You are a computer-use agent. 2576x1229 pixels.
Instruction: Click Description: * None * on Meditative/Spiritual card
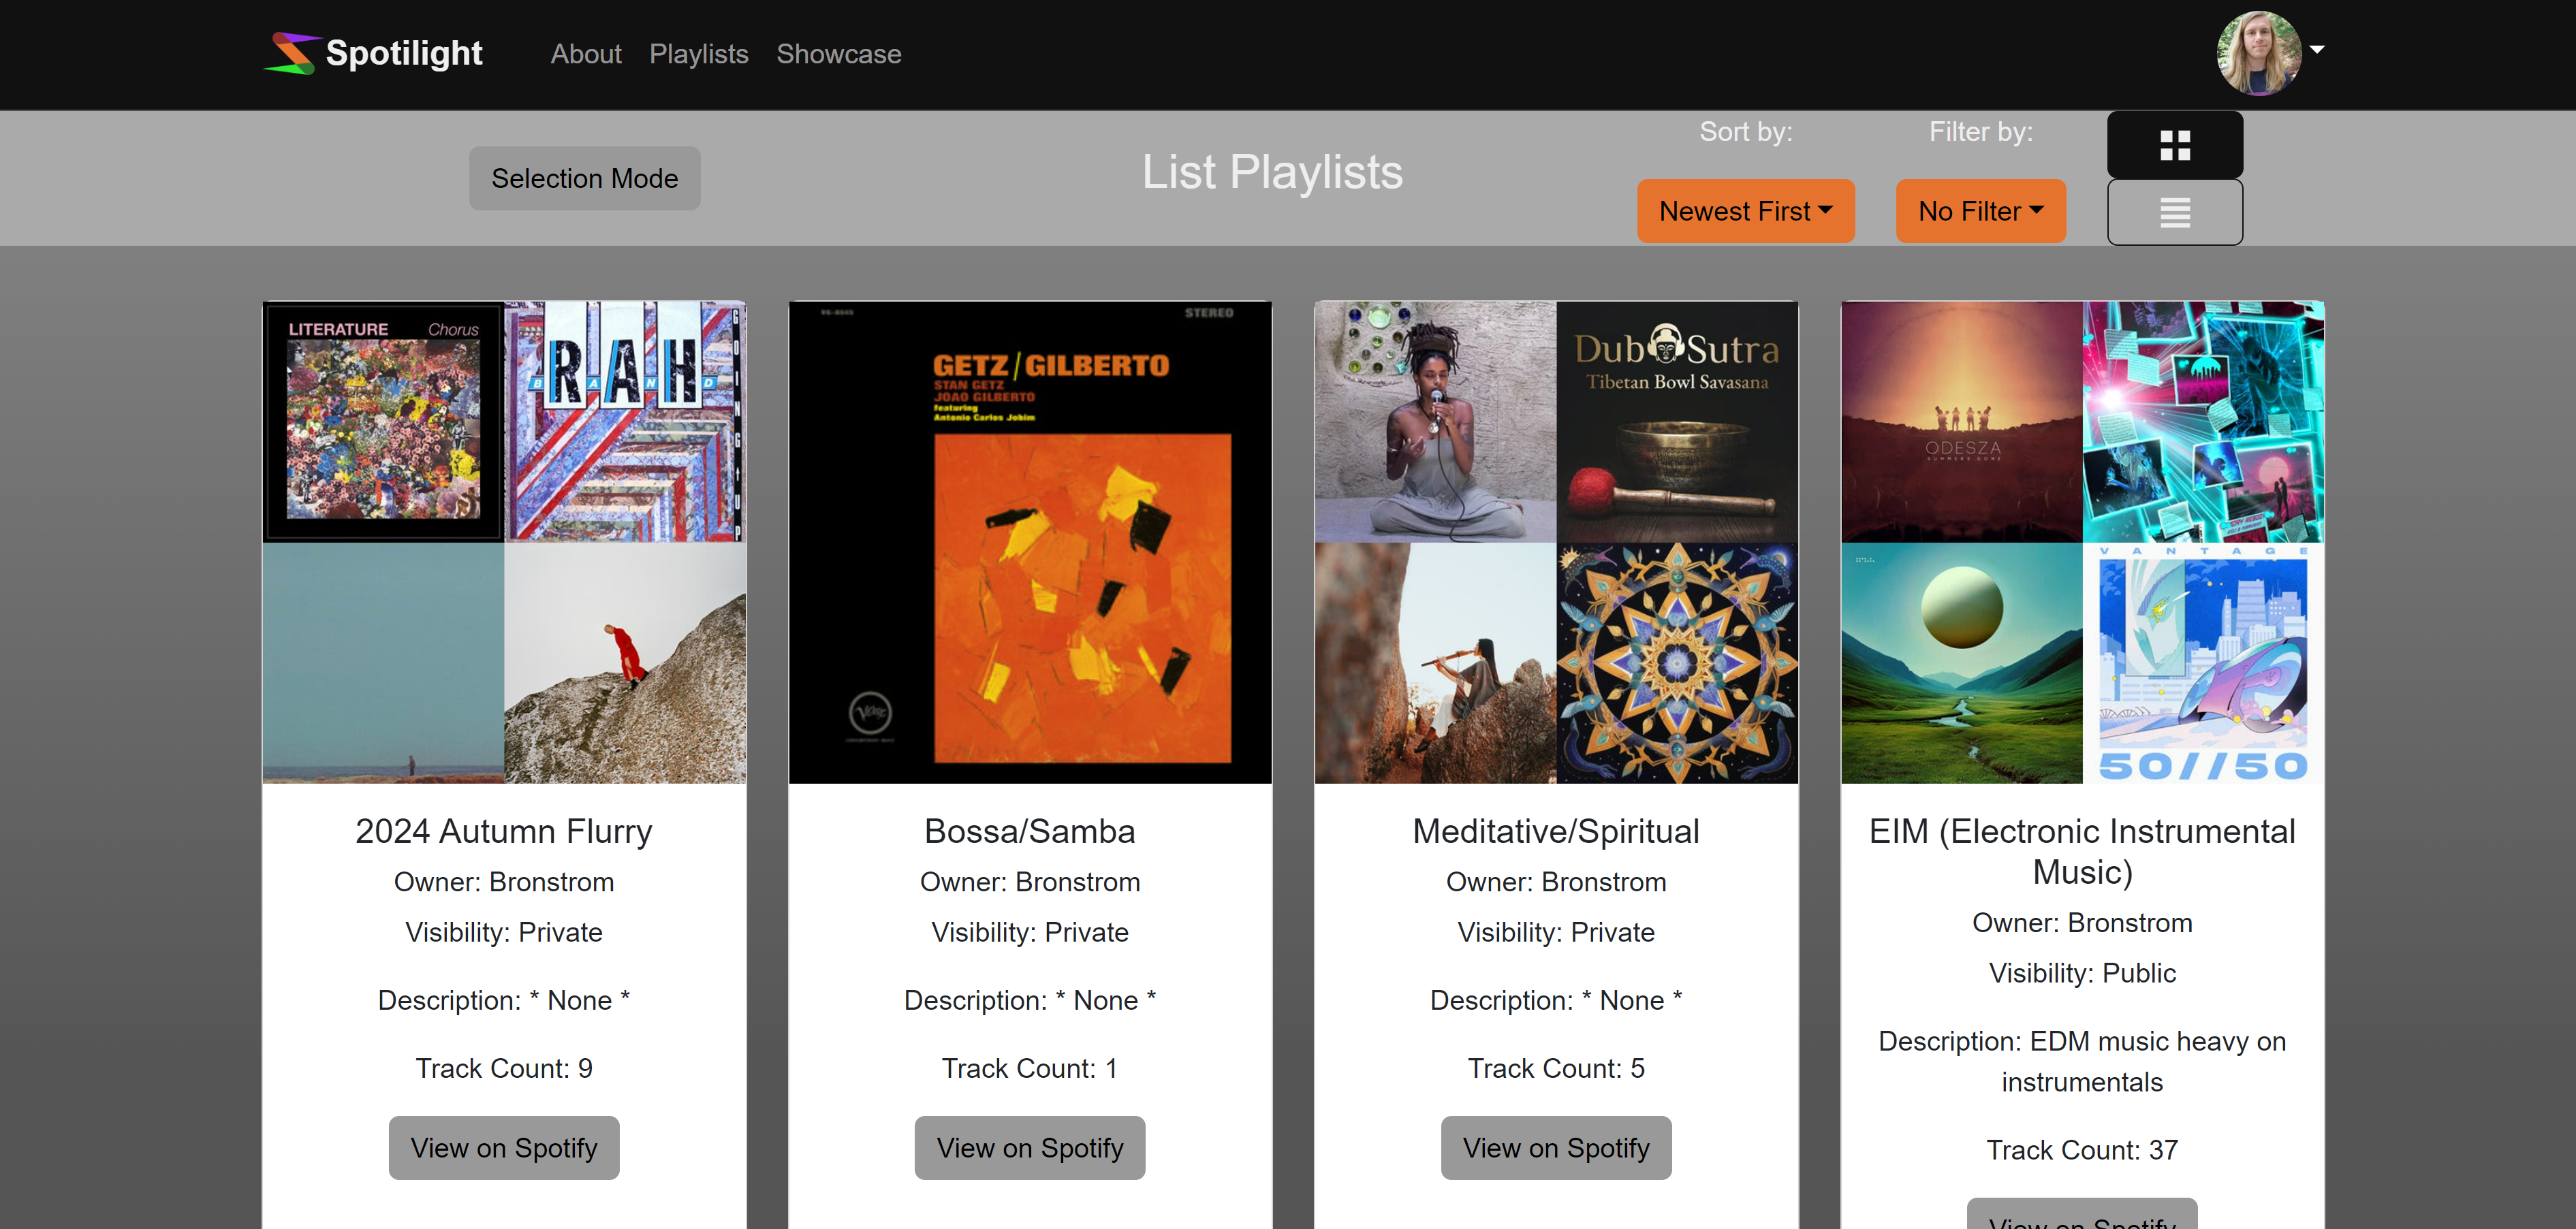(x=1555, y=1000)
